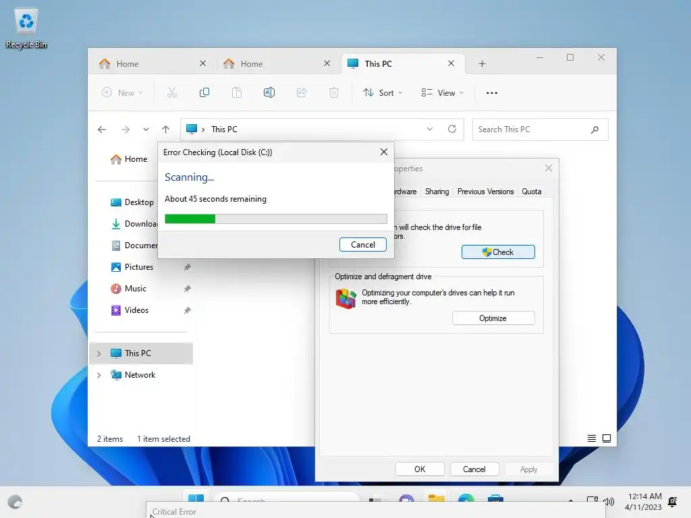
Task: Cancel the error checking scan
Action: pos(362,244)
